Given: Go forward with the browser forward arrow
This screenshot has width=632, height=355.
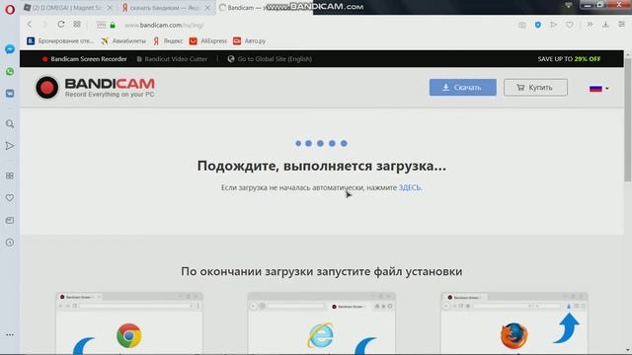Looking at the screenshot, I should pos(44,25).
